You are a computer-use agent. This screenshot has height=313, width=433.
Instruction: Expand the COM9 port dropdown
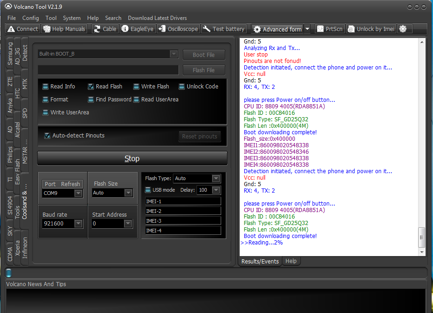(x=78, y=193)
